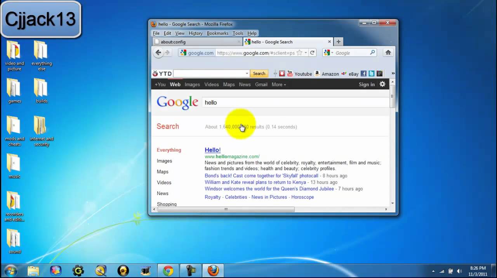Open the Help menu
This screenshot has width=497, height=278.
point(252,33)
